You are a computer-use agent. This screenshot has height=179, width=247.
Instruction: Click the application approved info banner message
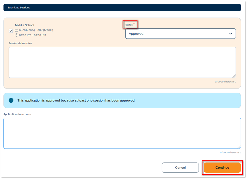coord(76,100)
